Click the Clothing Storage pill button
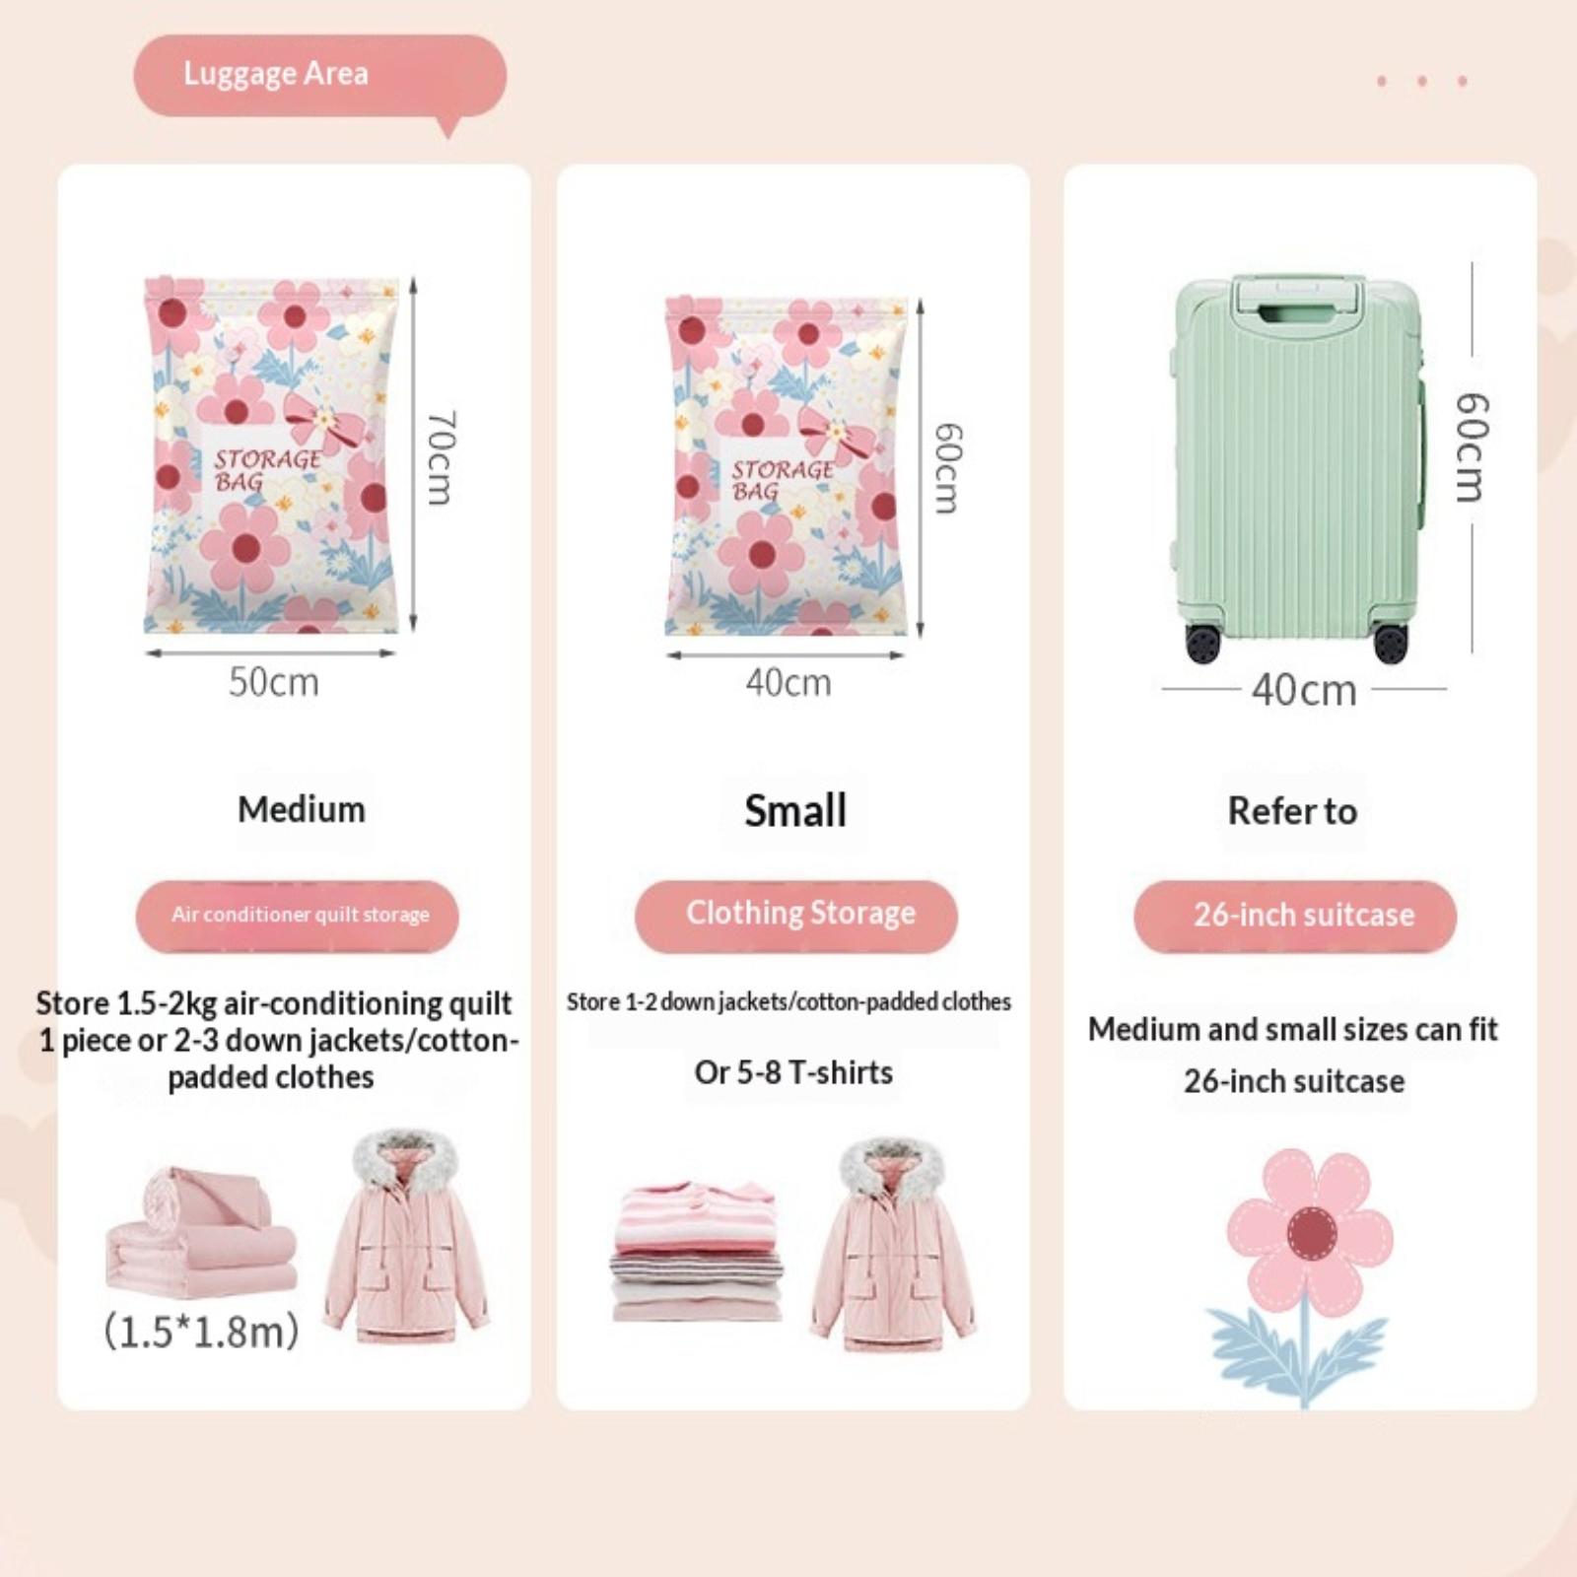Image resolution: width=1577 pixels, height=1577 pixels. coord(796,916)
